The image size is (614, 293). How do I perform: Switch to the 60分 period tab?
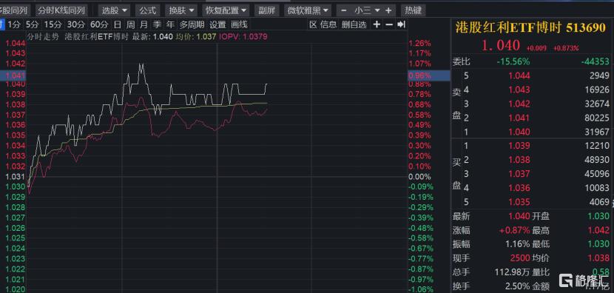click(x=99, y=24)
